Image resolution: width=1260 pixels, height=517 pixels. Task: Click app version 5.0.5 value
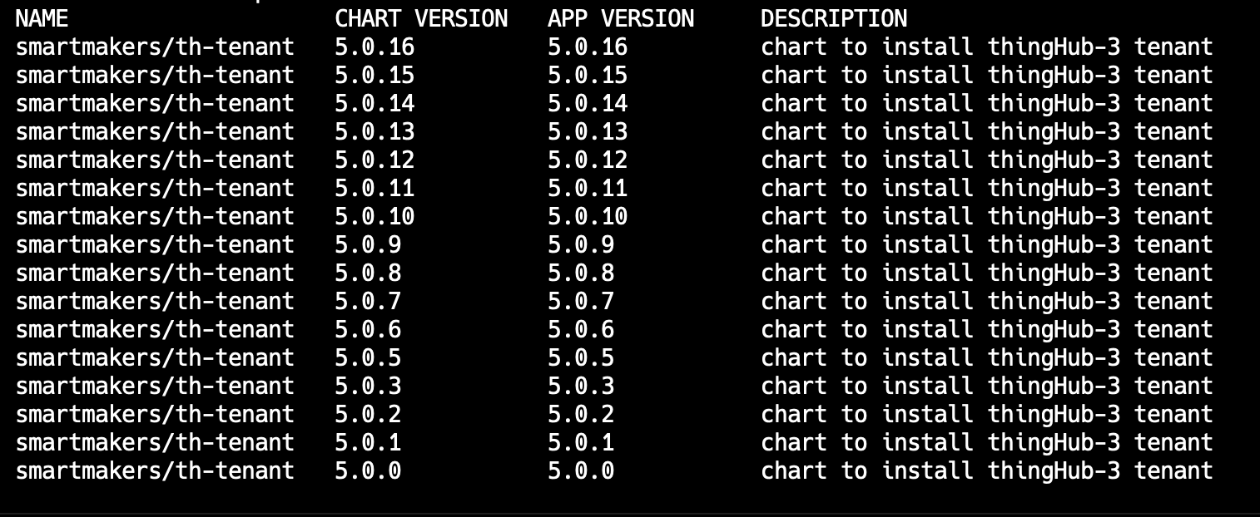tap(581, 358)
